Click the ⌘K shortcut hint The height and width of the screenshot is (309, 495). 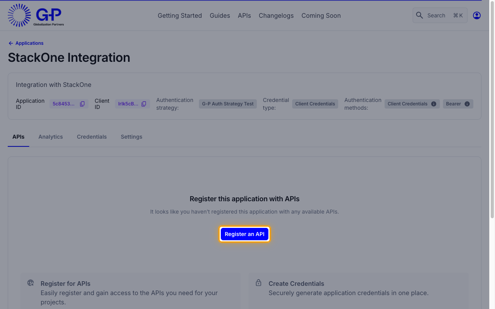pyautogui.click(x=458, y=15)
